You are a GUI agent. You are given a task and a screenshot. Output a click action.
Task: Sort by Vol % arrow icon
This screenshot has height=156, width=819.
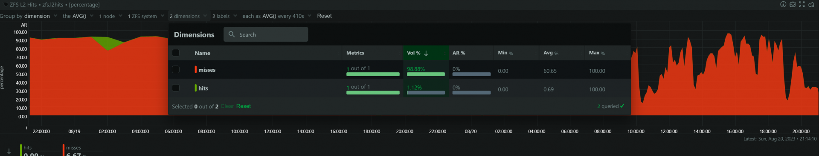(426, 53)
